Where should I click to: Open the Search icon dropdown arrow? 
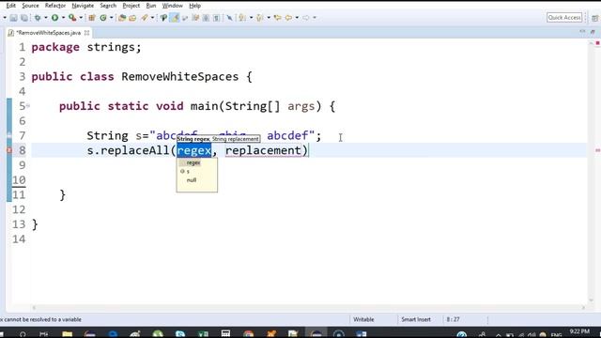152,18
